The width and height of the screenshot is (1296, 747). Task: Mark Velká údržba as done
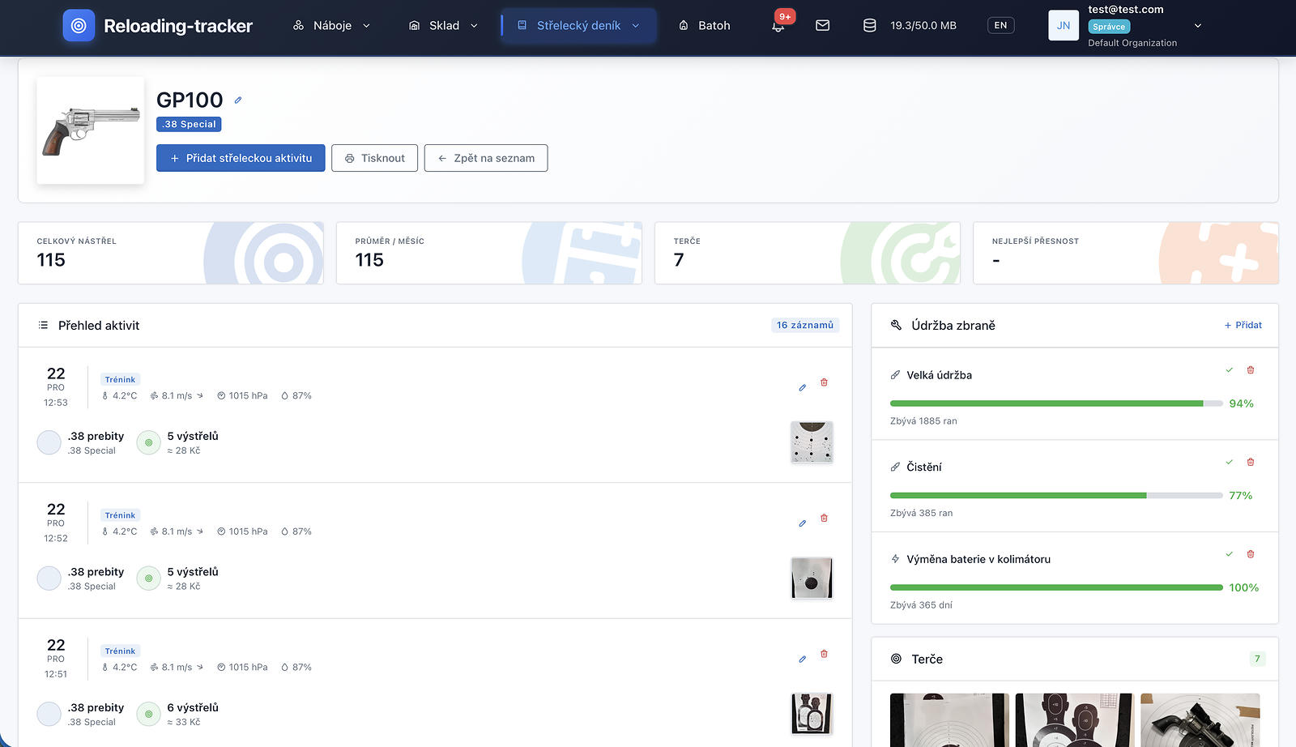pyautogui.click(x=1229, y=370)
